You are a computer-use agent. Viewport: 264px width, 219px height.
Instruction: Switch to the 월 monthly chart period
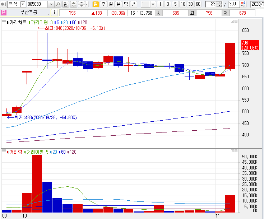coord(111,4)
